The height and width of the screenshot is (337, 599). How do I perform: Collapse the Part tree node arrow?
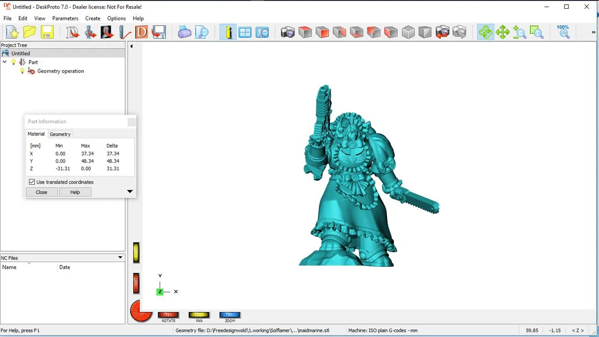(4, 62)
